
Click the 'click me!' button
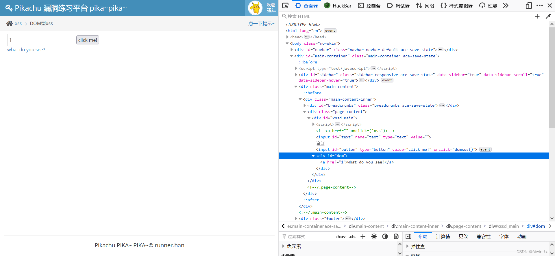point(88,40)
